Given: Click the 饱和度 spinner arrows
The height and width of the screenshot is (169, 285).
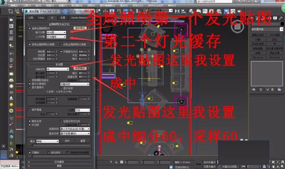Looking at the screenshot, I should coord(57,52).
